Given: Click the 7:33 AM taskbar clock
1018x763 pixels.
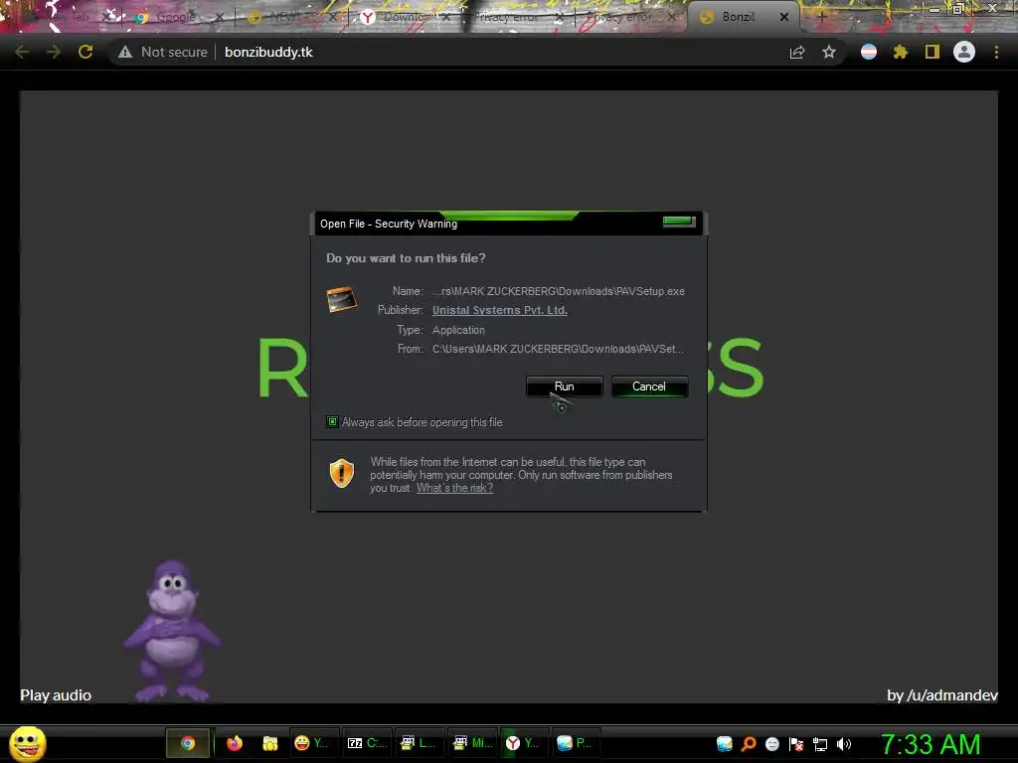Looking at the screenshot, I should (931, 744).
